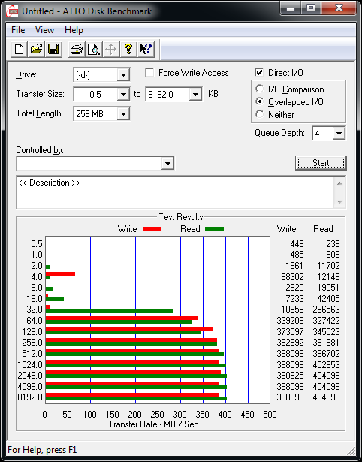
Task: Activate the context help pointer icon
Action: (146, 49)
